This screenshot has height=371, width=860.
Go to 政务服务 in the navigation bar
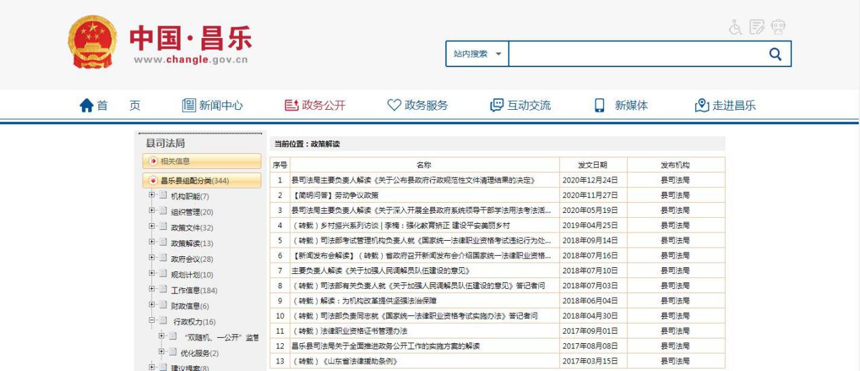417,106
